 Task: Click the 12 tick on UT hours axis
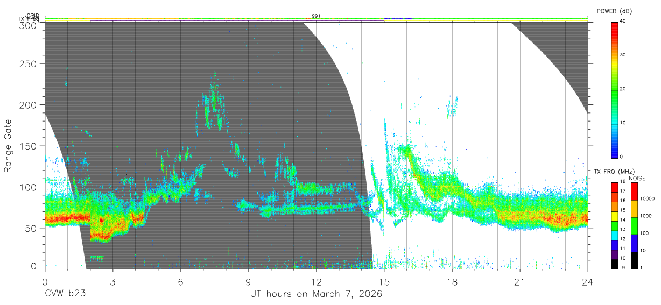(316, 282)
